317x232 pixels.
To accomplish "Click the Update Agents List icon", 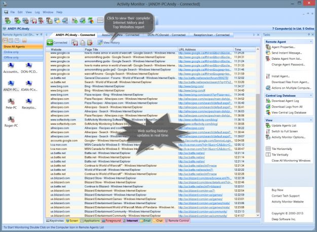I will point(268,125).
